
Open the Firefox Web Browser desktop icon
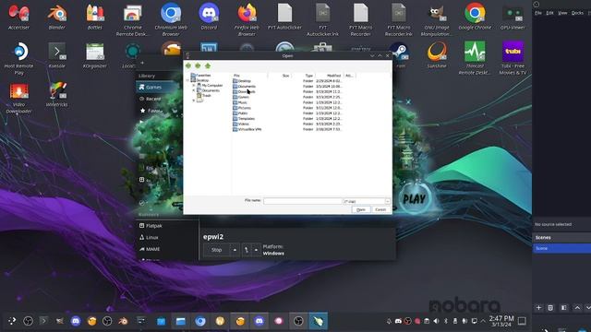point(247,19)
